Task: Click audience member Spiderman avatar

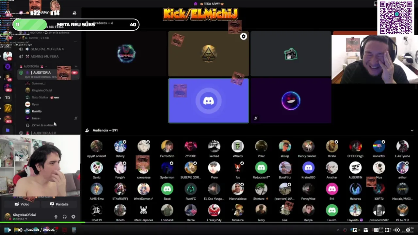Action: tap(167, 168)
